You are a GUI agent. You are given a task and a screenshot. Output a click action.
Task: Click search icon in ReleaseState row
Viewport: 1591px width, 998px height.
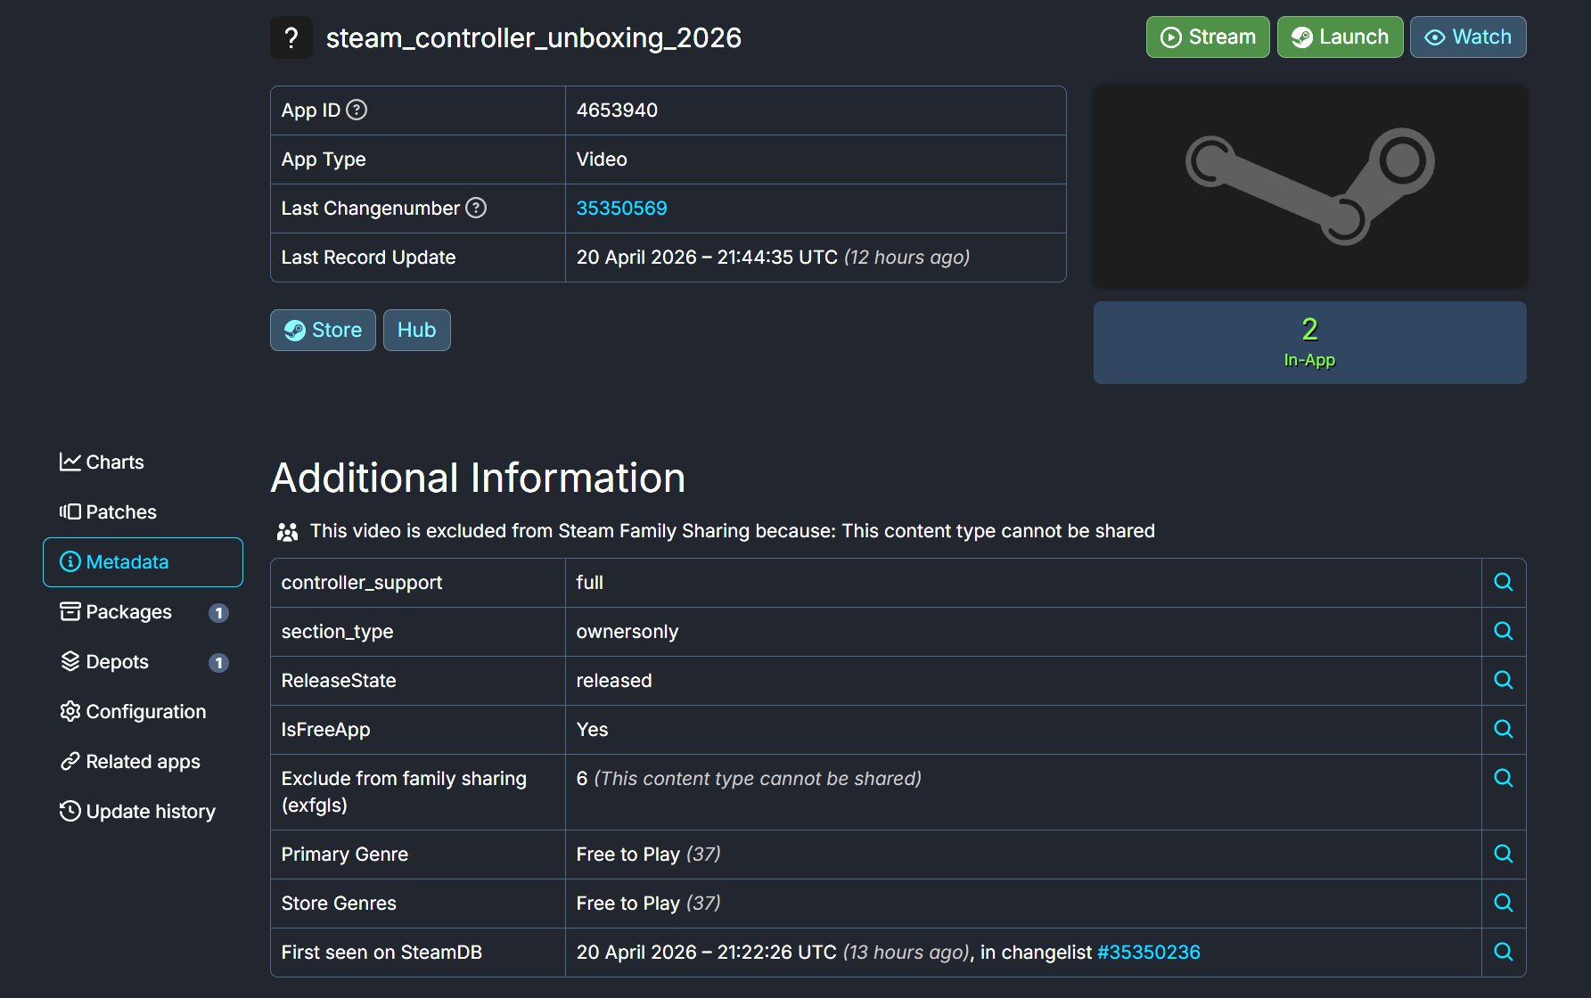1503,680
